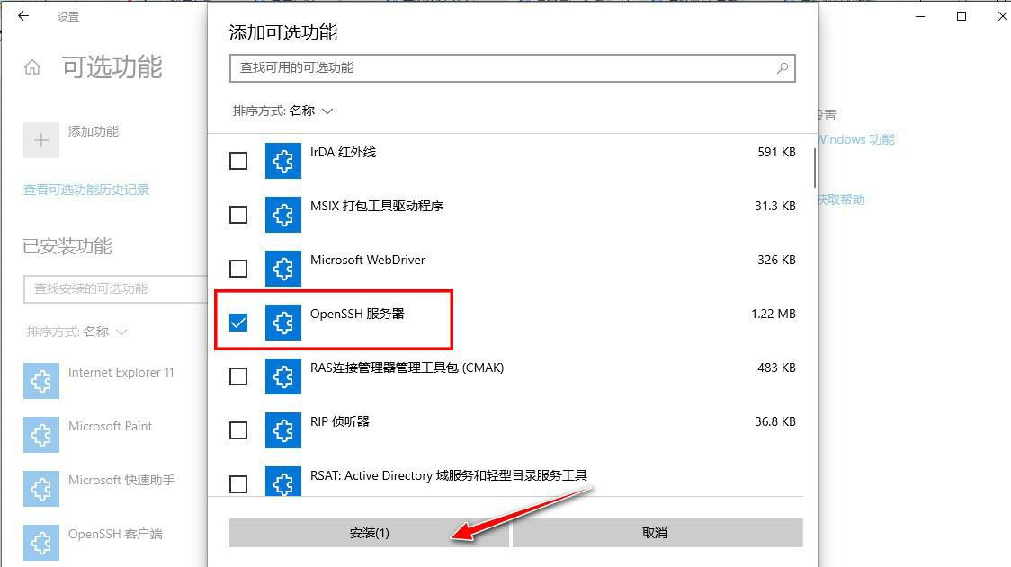Uncheck the OpenSSH 服务器 checkbox
The image size is (1011, 567).
(x=238, y=323)
